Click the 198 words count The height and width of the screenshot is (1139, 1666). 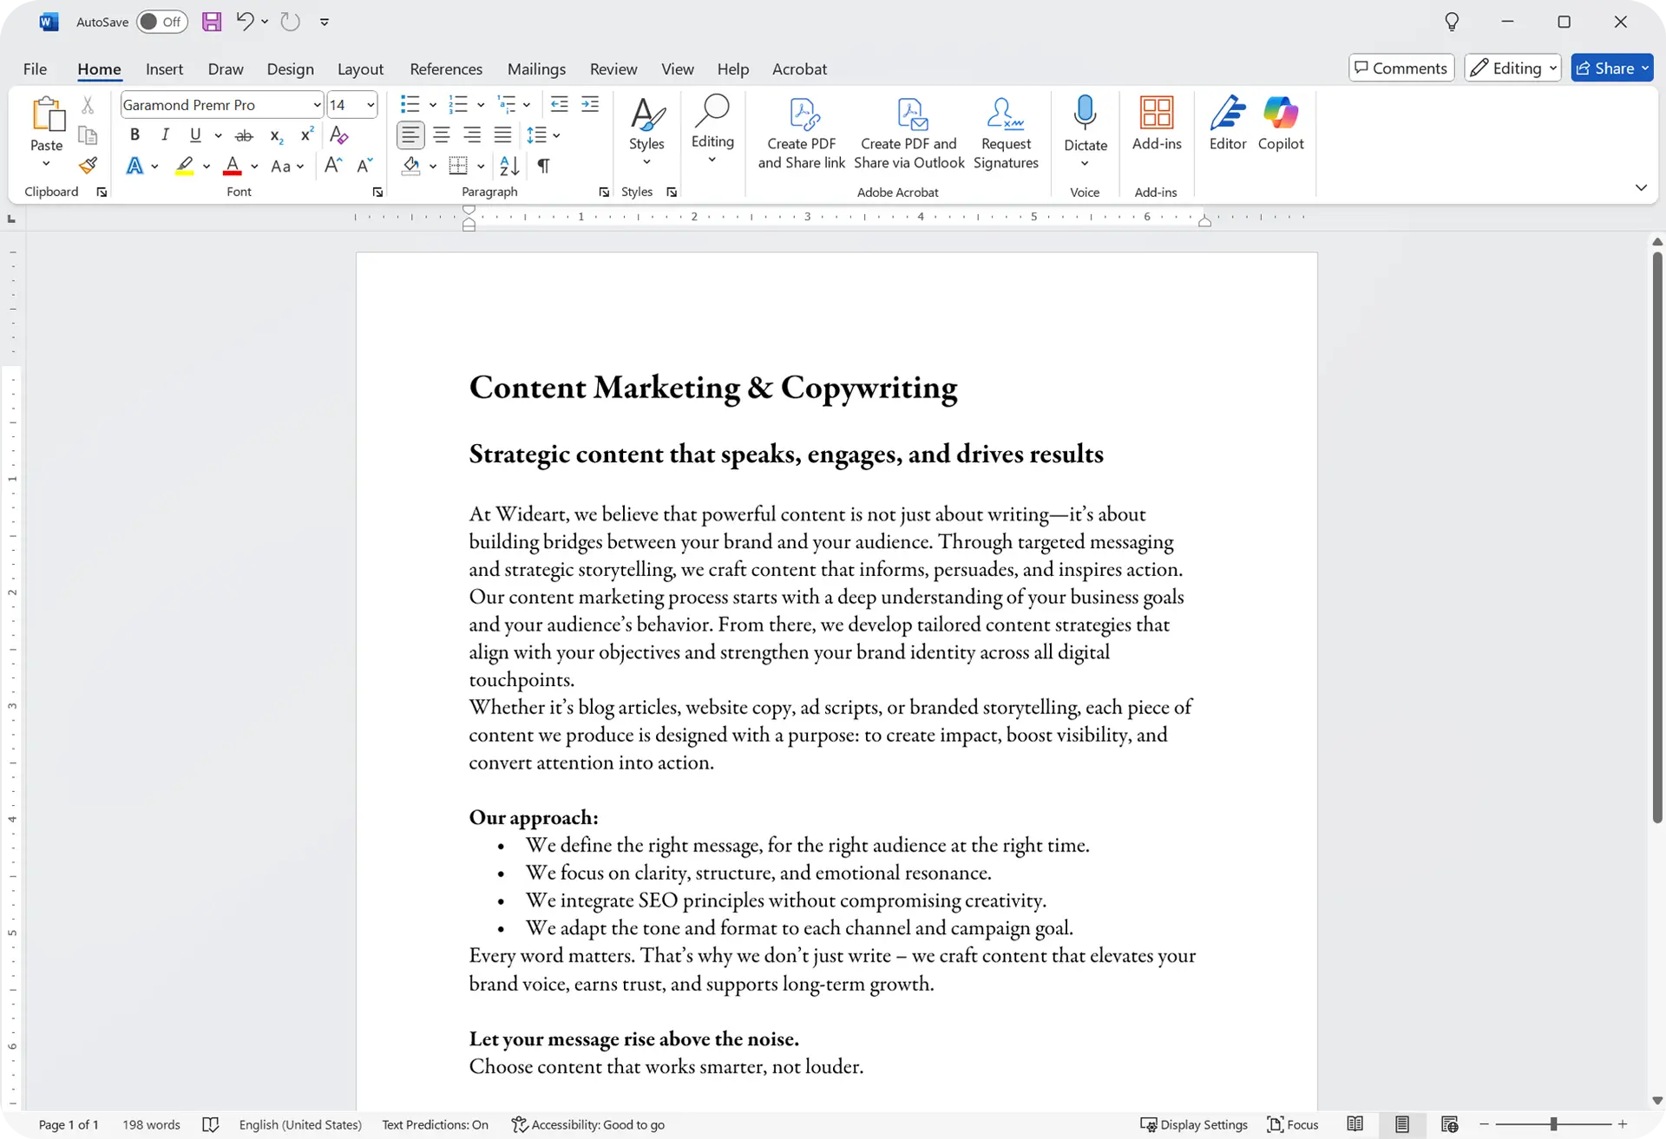click(151, 1124)
